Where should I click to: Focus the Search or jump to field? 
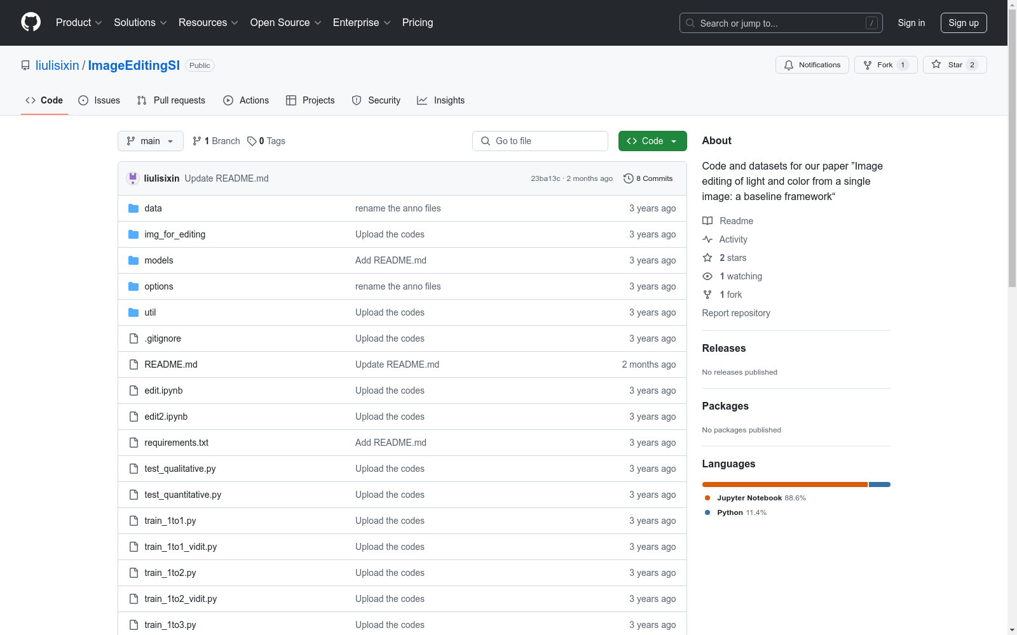coord(781,23)
